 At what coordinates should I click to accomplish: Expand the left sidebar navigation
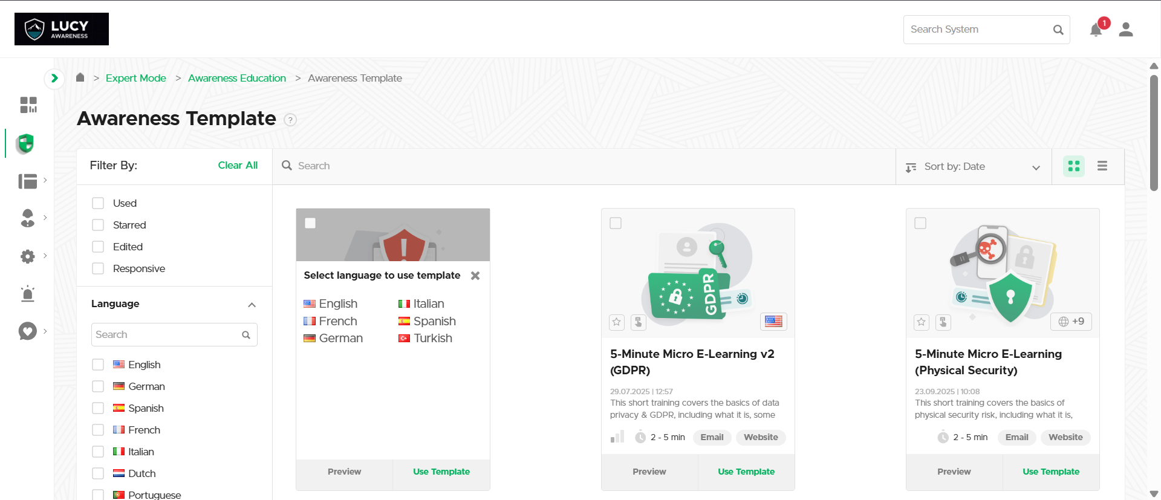click(x=54, y=78)
